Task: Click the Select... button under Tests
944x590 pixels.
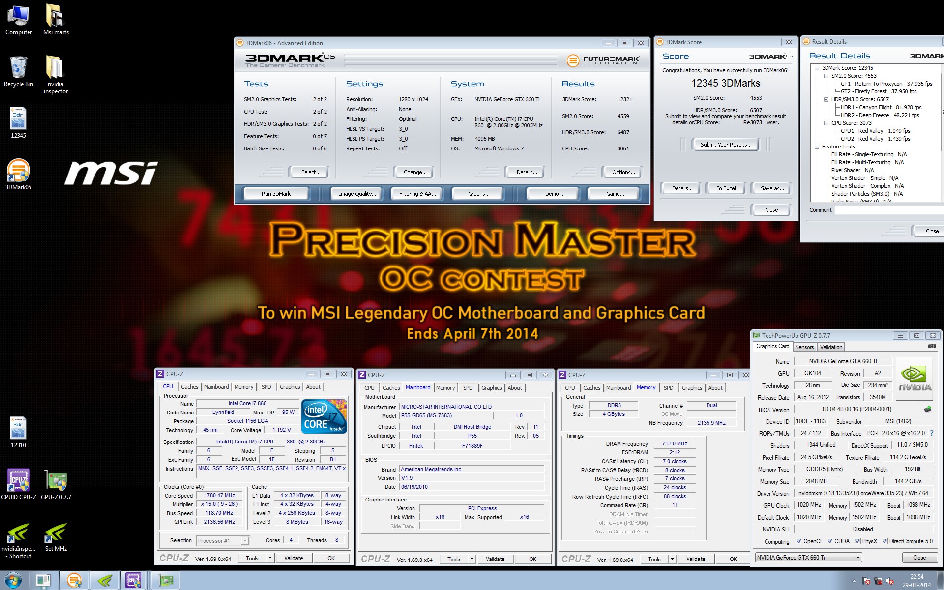Action: point(310,172)
